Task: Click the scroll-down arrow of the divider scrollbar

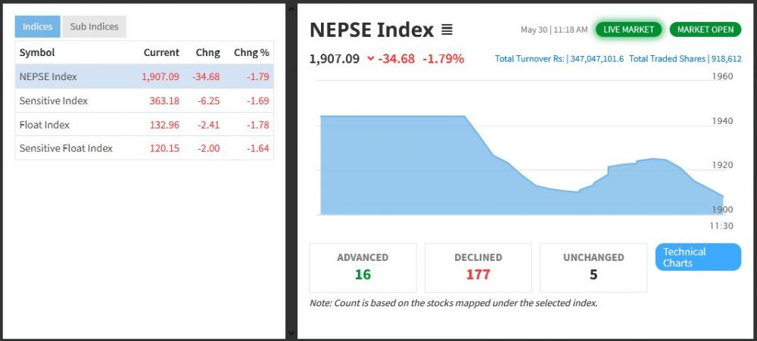Action: tap(291, 333)
